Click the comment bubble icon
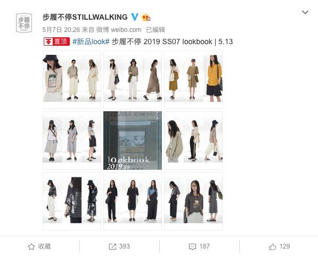 (x=192, y=246)
